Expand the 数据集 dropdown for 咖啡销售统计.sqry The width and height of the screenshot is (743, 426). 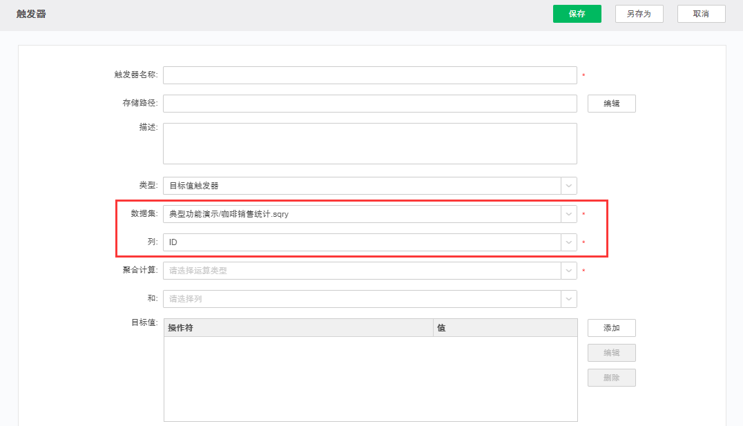pos(568,213)
